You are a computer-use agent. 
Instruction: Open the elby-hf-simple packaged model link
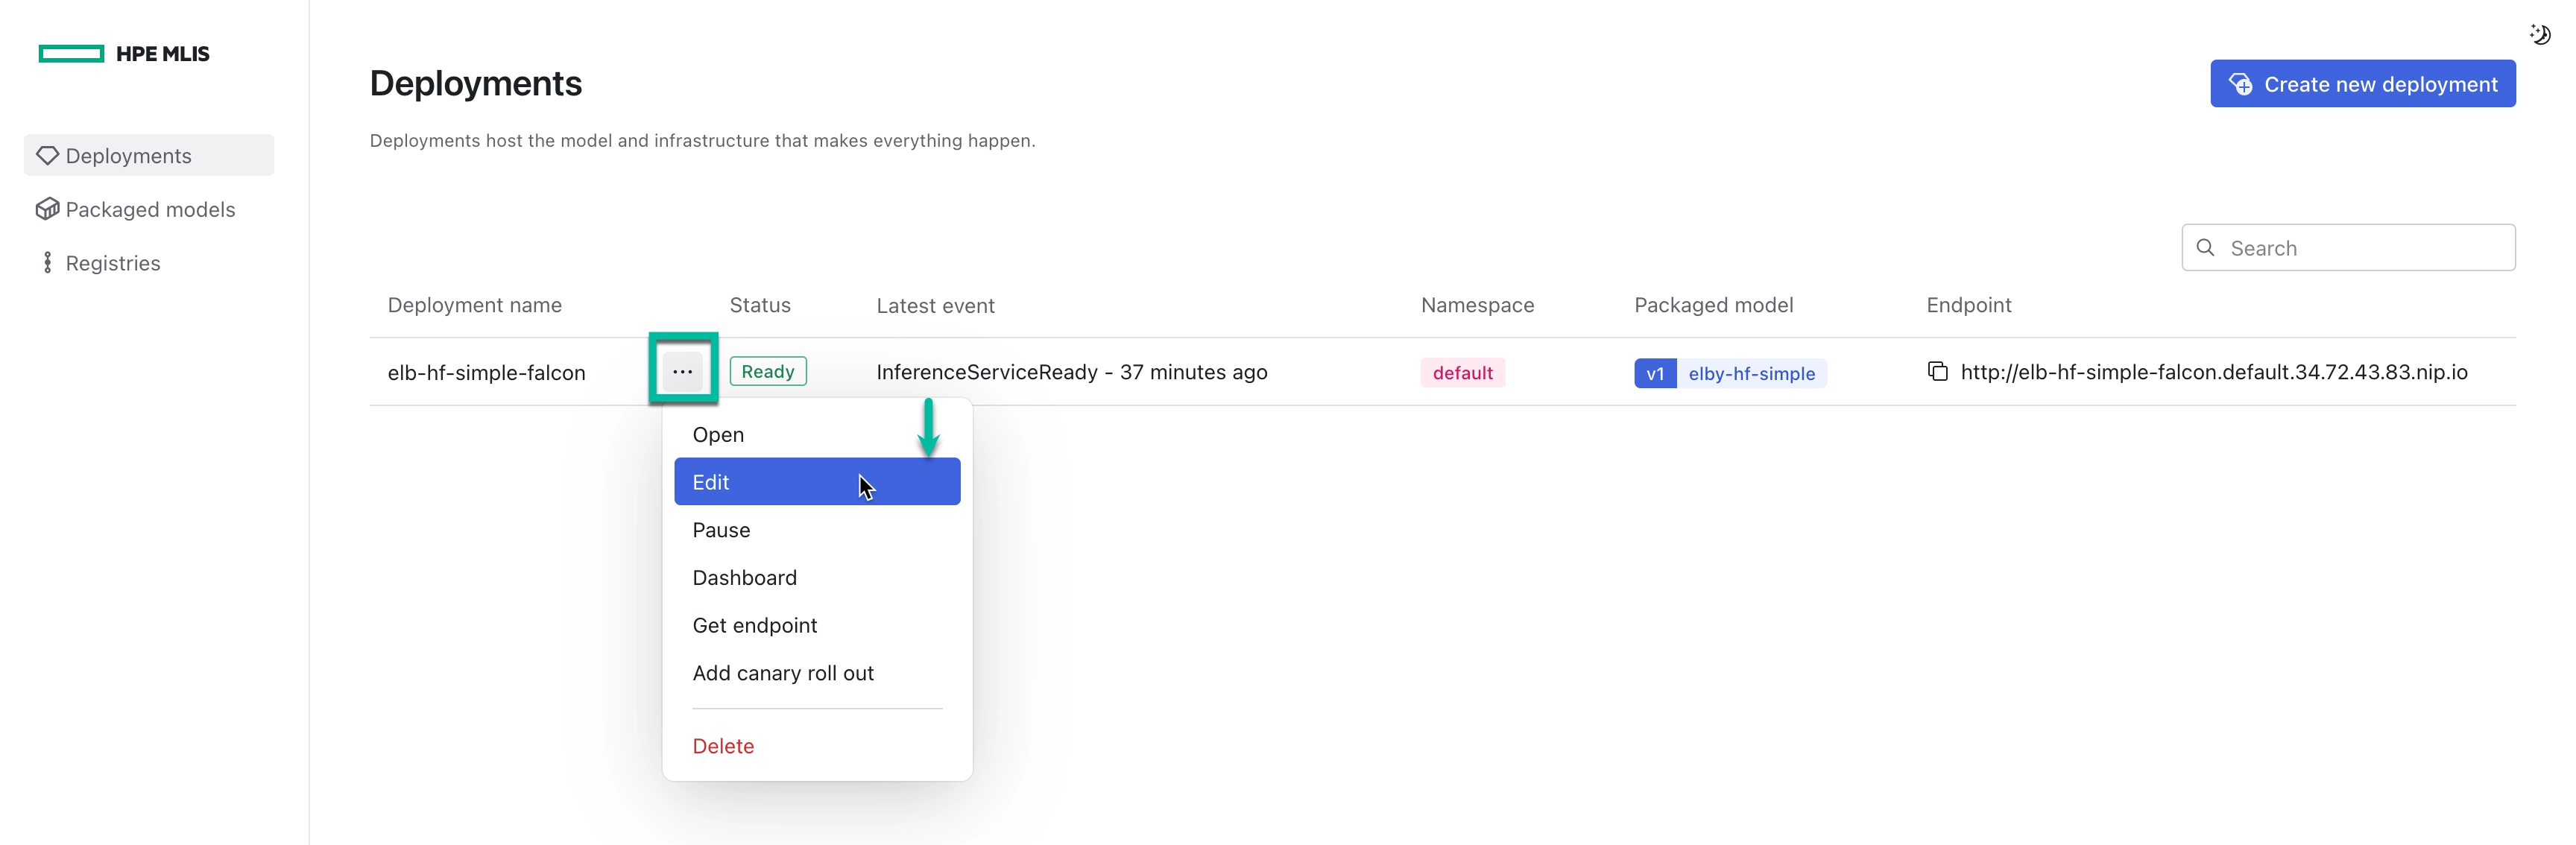pos(1751,373)
